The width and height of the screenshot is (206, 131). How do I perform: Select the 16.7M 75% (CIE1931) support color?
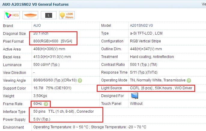(52, 88)
